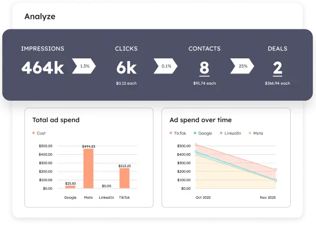316x225 pixels.
Task: Click the Google axis label in bar chart
Action: pos(70,198)
